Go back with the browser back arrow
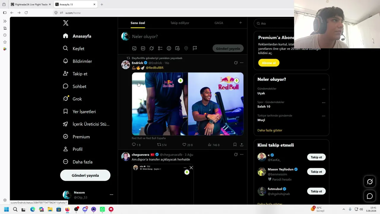 click(x=12, y=13)
